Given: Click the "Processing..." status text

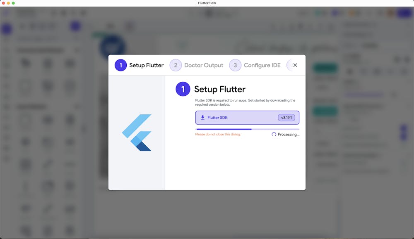Looking at the screenshot, I should click(289, 134).
